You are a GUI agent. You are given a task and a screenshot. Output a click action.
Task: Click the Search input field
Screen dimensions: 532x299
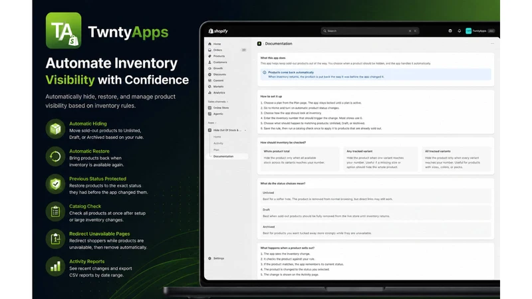[370, 31]
